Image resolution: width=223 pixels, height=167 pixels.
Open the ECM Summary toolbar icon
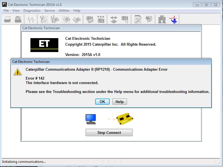(90, 19)
